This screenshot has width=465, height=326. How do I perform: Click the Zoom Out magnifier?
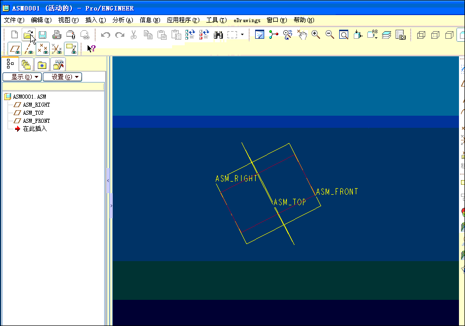(330, 35)
